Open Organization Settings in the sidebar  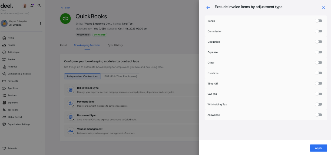click(x=19, y=124)
